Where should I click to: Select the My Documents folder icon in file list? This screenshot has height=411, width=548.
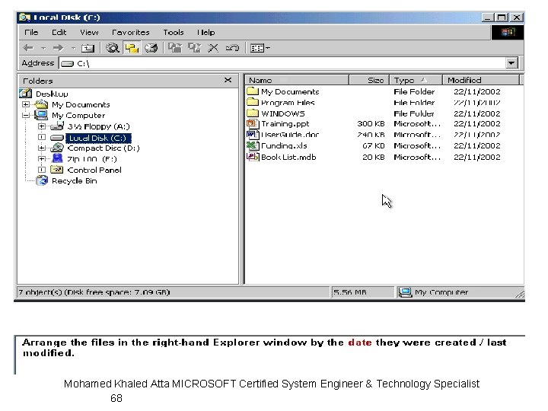tap(253, 91)
